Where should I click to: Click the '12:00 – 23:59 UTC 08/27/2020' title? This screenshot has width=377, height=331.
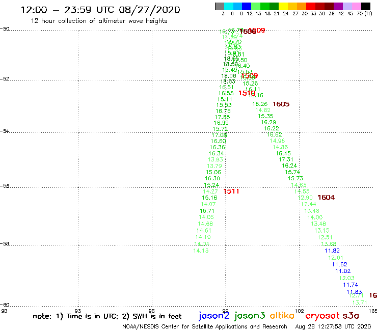100,10
